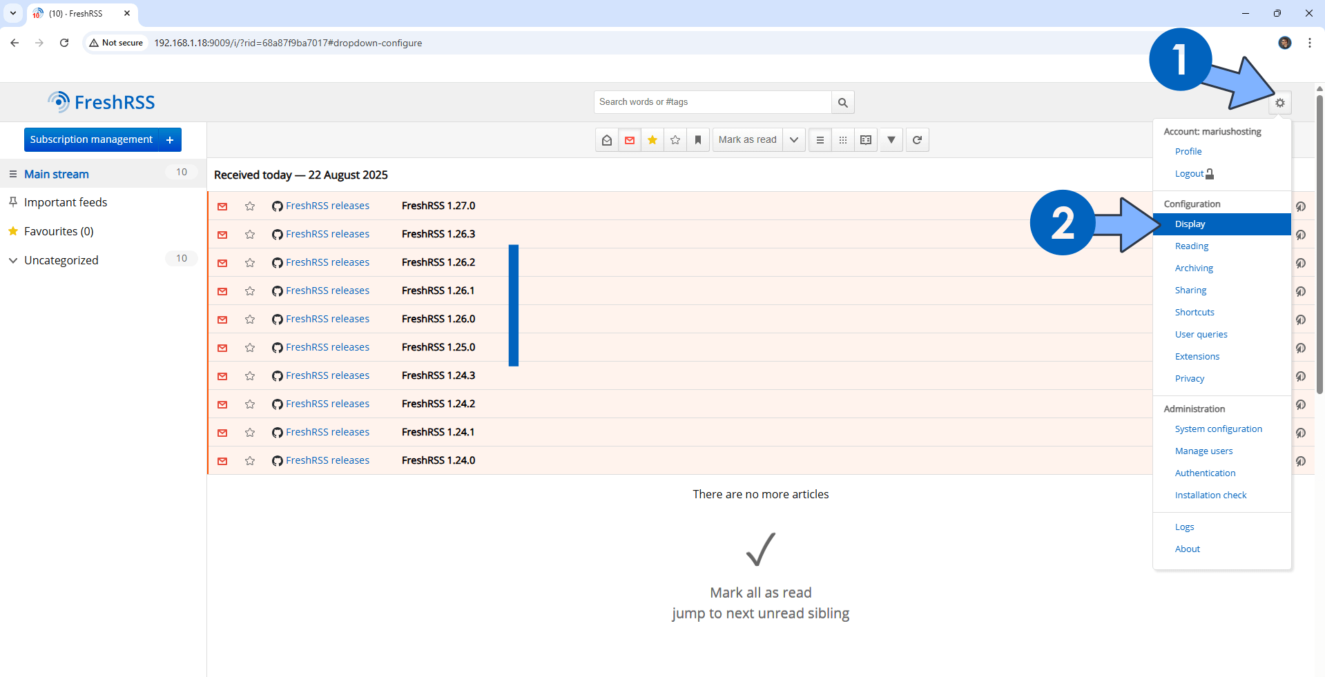Expand the FreshRSS 1.24.2 article title
Viewport: 1325px width, 677px height.
tap(438, 404)
